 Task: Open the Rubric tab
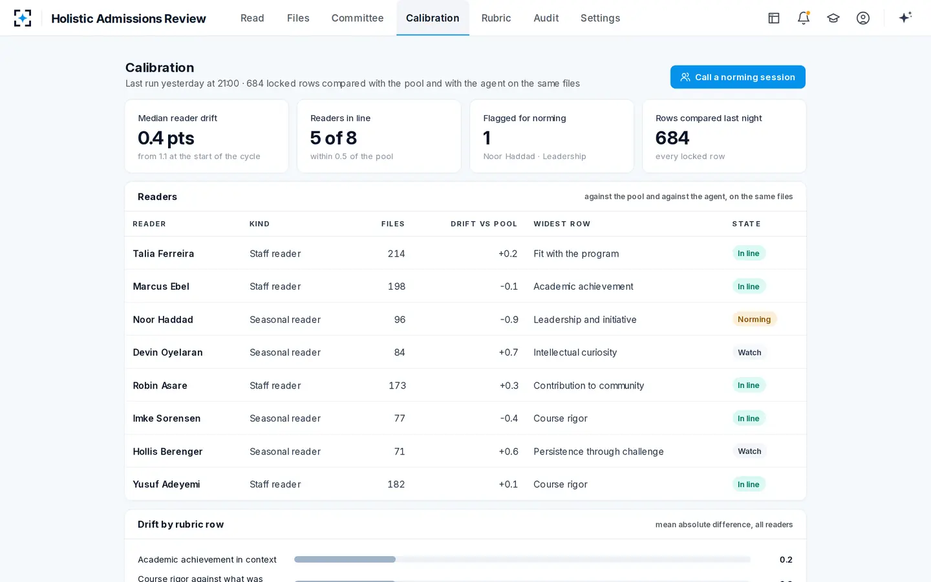tap(496, 18)
